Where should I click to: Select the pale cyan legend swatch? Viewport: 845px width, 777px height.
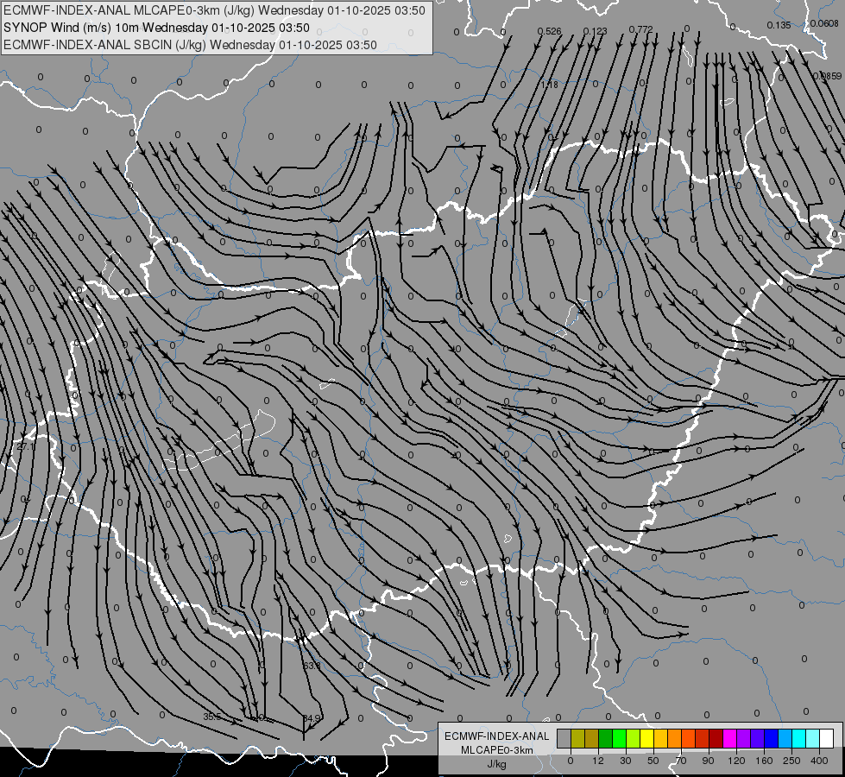[x=813, y=738]
